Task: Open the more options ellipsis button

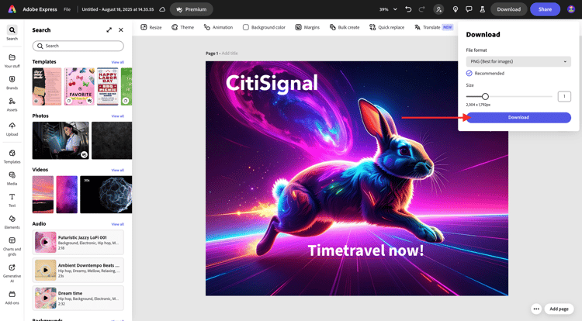Action: point(536,309)
